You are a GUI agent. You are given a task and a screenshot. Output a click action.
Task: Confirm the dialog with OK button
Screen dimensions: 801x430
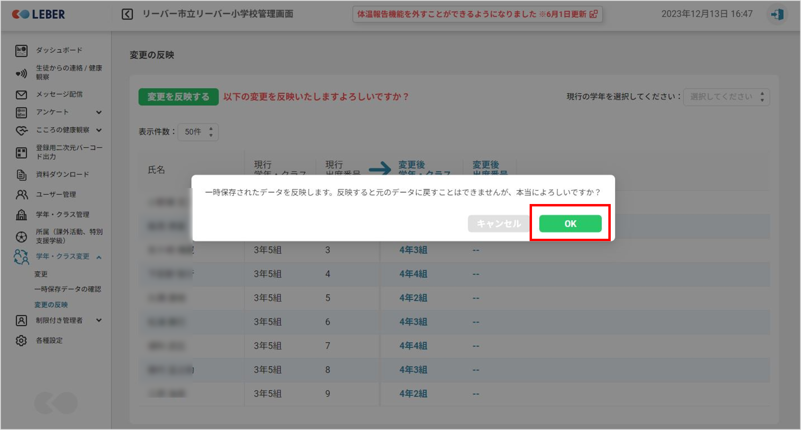(x=570, y=224)
